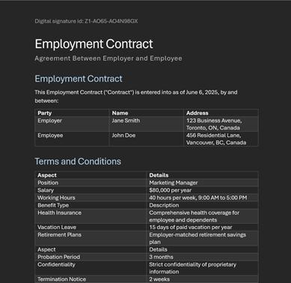The width and height of the screenshot is (291, 283).
Task: Select the main Employment Contract title
Action: (x=94, y=44)
